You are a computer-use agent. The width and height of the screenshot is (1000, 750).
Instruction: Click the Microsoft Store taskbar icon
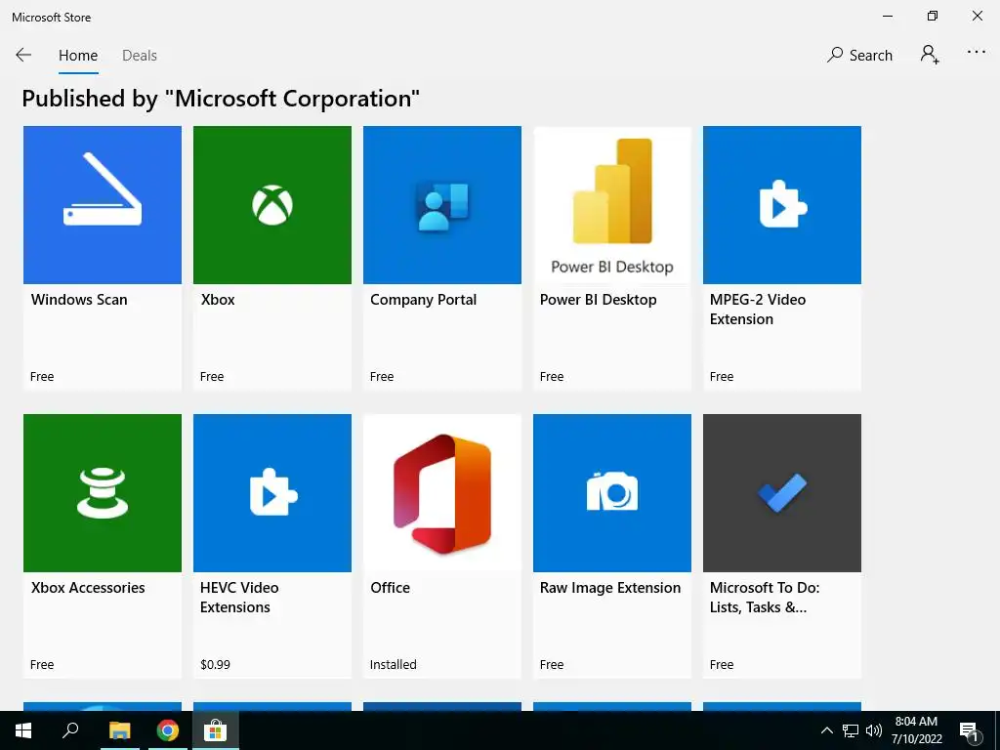pos(216,730)
